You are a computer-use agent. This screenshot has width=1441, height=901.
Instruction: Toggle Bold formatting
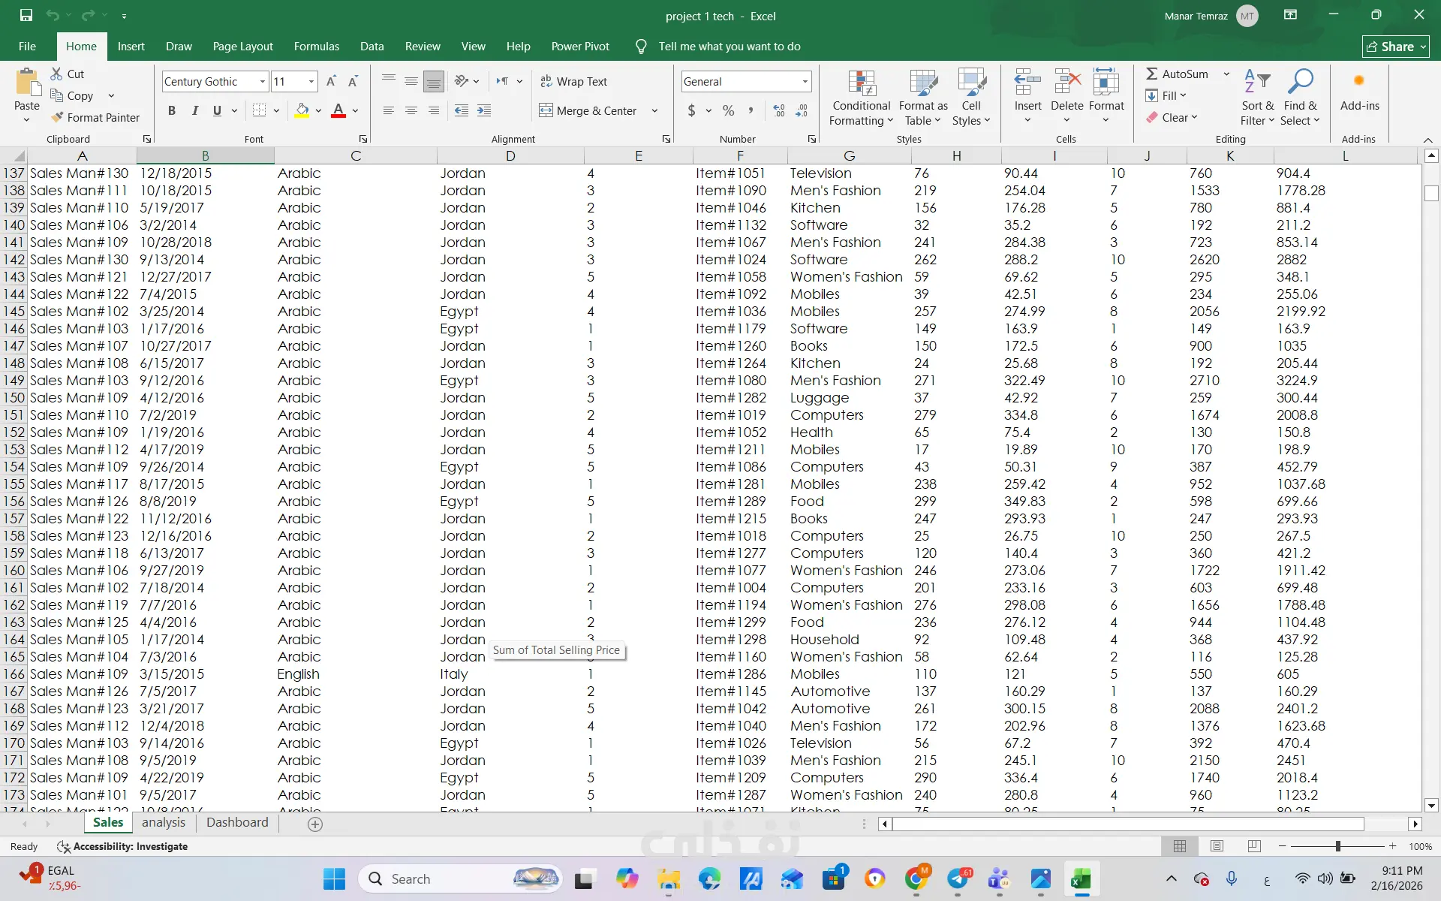(172, 110)
